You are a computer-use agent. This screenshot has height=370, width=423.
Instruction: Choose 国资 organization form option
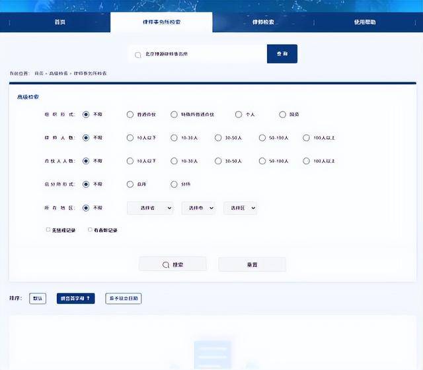[x=283, y=115]
